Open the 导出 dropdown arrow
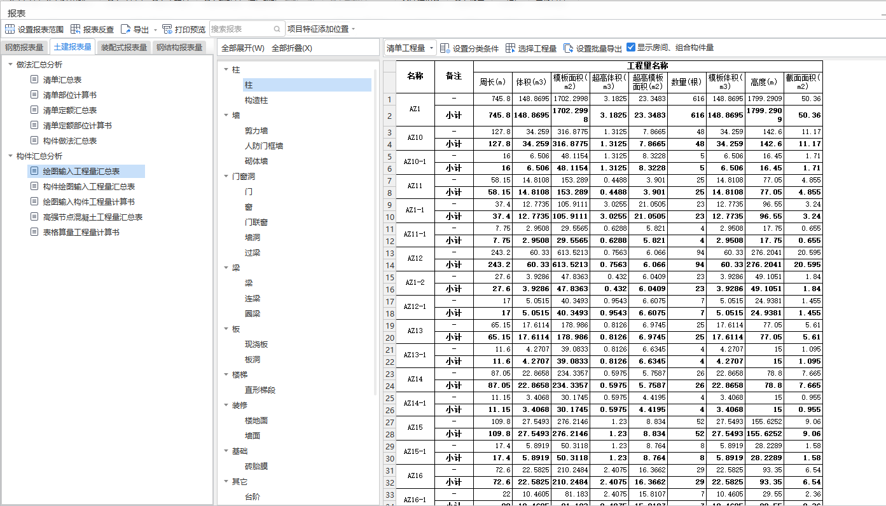The height and width of the screenshot is (506, 886). pyautogui.click(x=155, y=30)
